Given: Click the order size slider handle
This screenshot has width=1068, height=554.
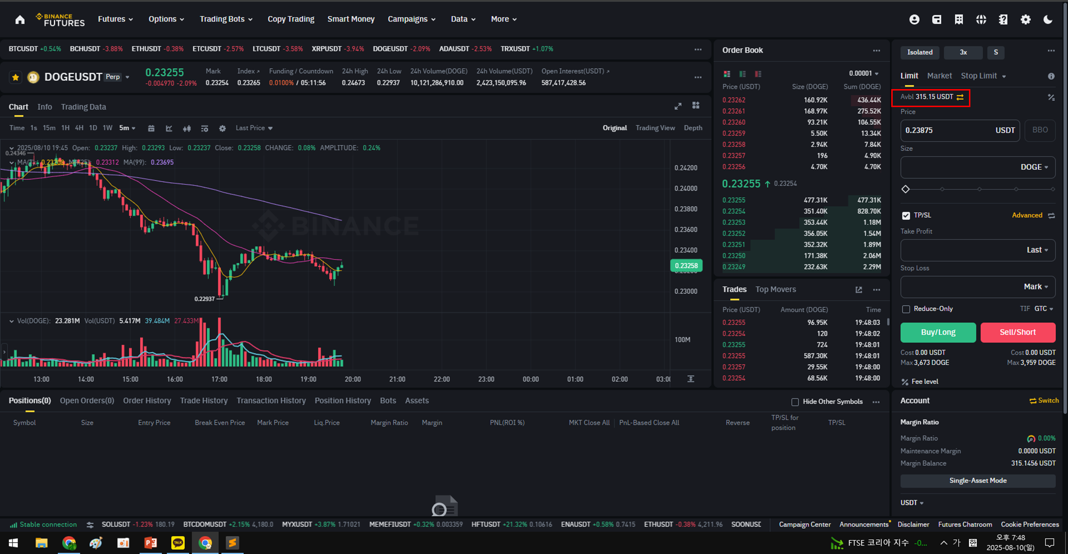Looking at the screenshot, I should pos(905,189).
